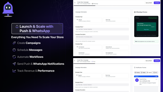The image size is (163, 92).
Task: Click the cycle arrows icon by Automate Workflows
Action: [14, 57]
